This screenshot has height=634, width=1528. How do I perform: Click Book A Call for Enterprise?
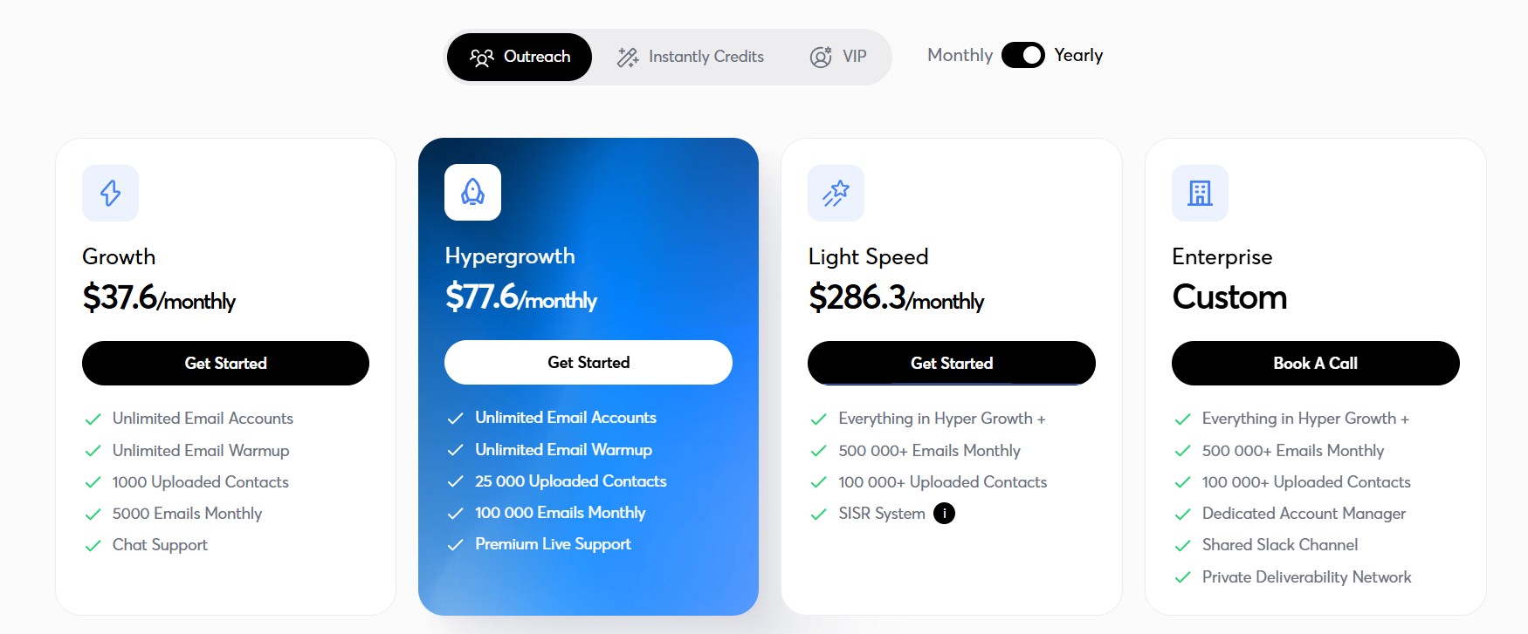1315,363
